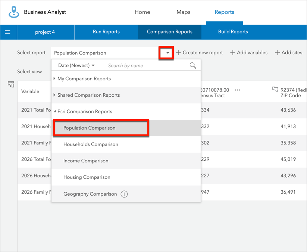Open the Date (Newest) sort dropdown

click(x=76, y=66)
